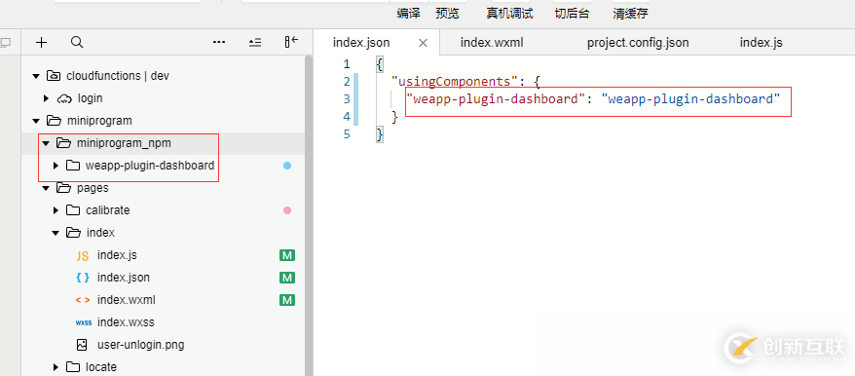Click the 切后台 background switch button
The height and width of the screenshot is (376, 855).
point(572,14)
